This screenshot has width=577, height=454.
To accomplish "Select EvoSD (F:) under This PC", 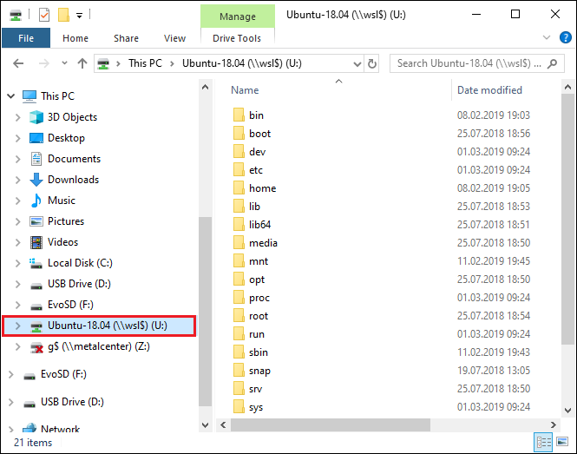I will coord(70,305).
